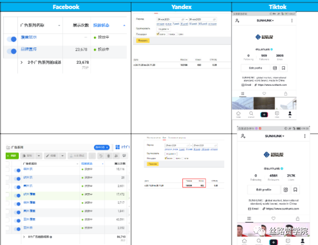Tap add-friends icon in the 909-followers TikTok profile

(x=238, y=20)
